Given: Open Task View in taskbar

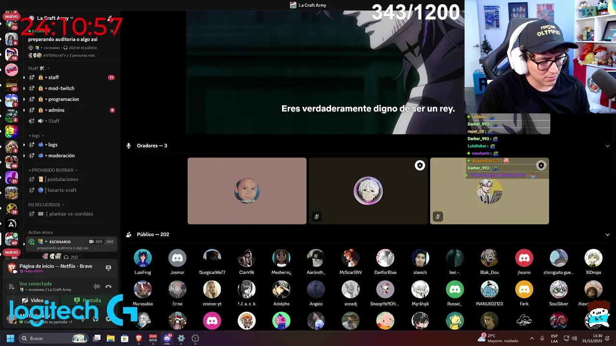Looking at the screenshot, I should click(x=97, y=338).
